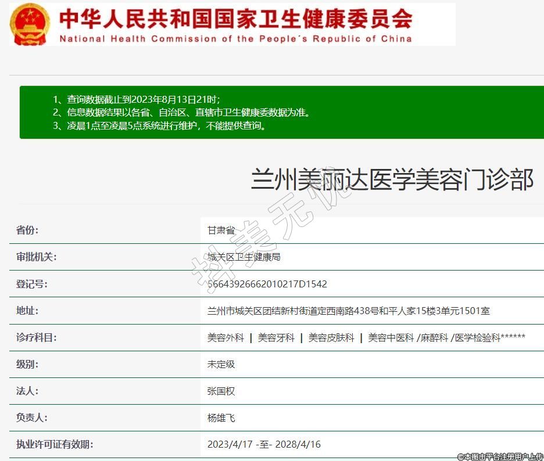Click the English National Health Commission subtitle
Screen dimensions: 544x461
tap(235, 39)
